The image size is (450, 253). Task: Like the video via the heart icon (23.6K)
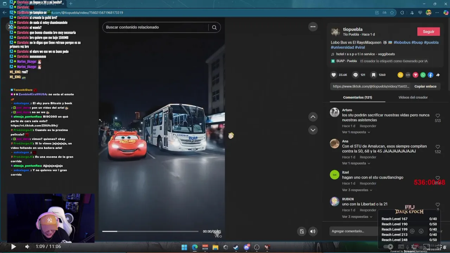[x=334, y=75]
